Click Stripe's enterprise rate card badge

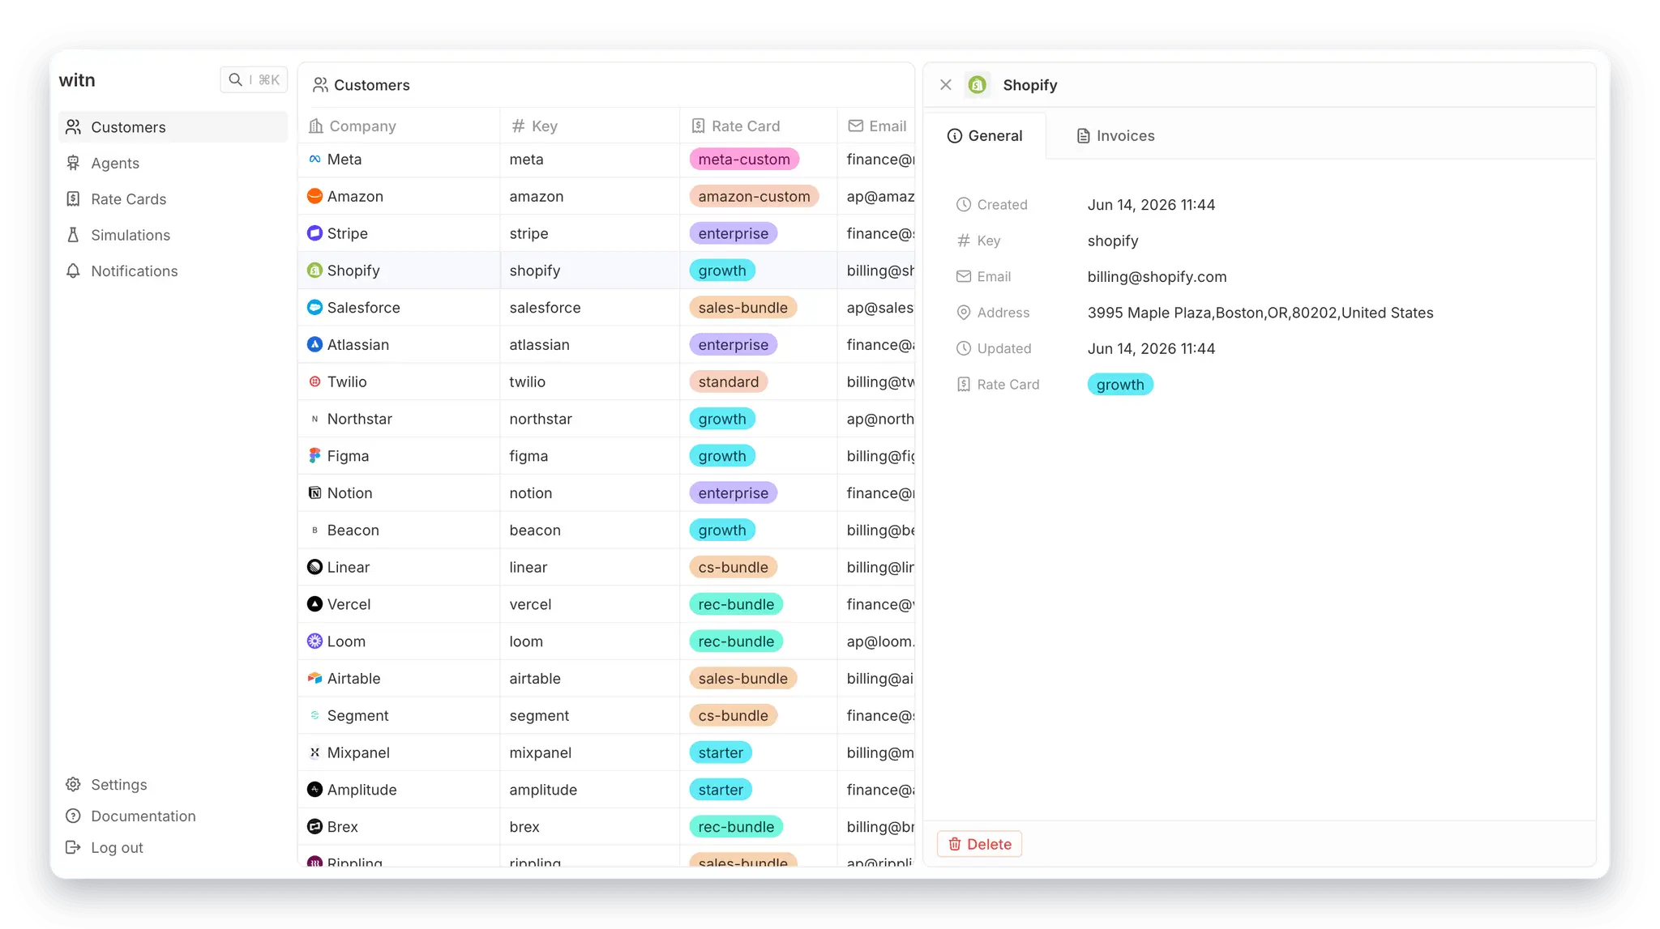[x=733, y=233]
